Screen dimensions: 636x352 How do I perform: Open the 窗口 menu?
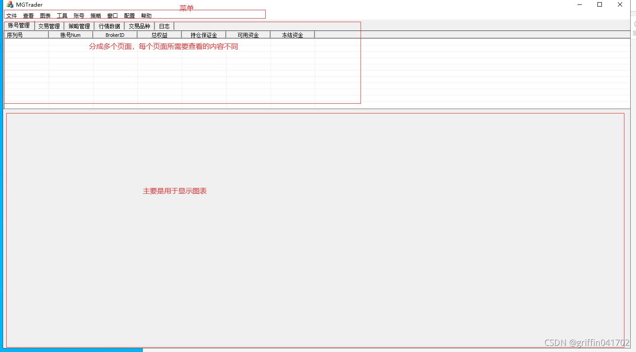[113, 16]
